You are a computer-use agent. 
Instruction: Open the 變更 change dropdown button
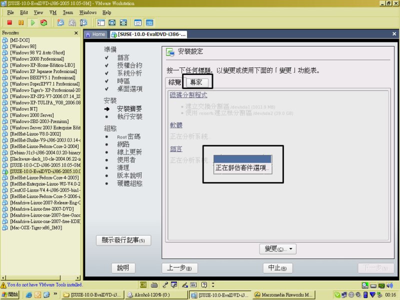click(278, 248)
